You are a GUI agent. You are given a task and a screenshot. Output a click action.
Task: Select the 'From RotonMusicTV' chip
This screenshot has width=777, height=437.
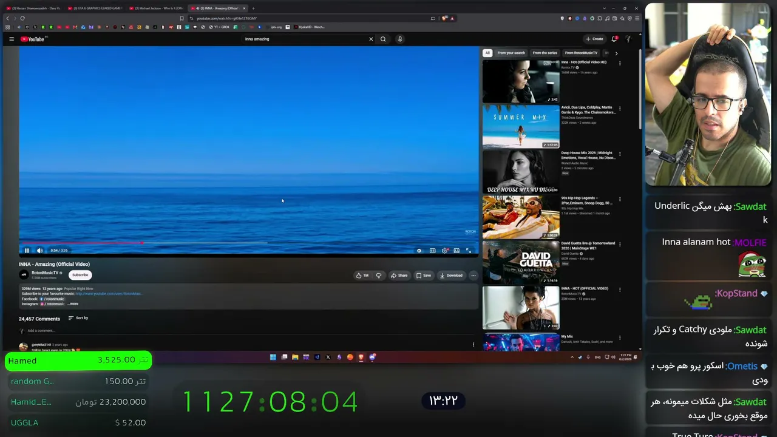(581, 53)
